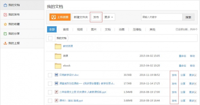Image resolution: width=200 pixels, height=105 pixels.
Task: Move the ebook folder
Action: [x=192, y=66]
